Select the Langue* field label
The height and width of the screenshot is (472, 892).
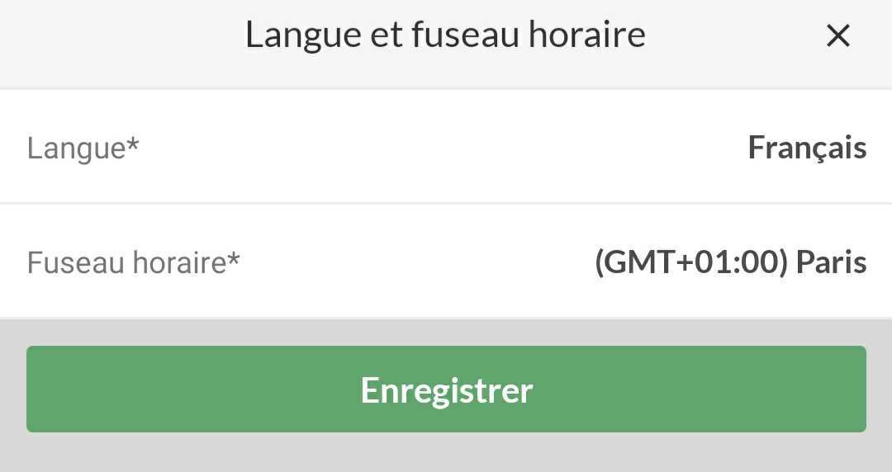(x=83, y=149)
